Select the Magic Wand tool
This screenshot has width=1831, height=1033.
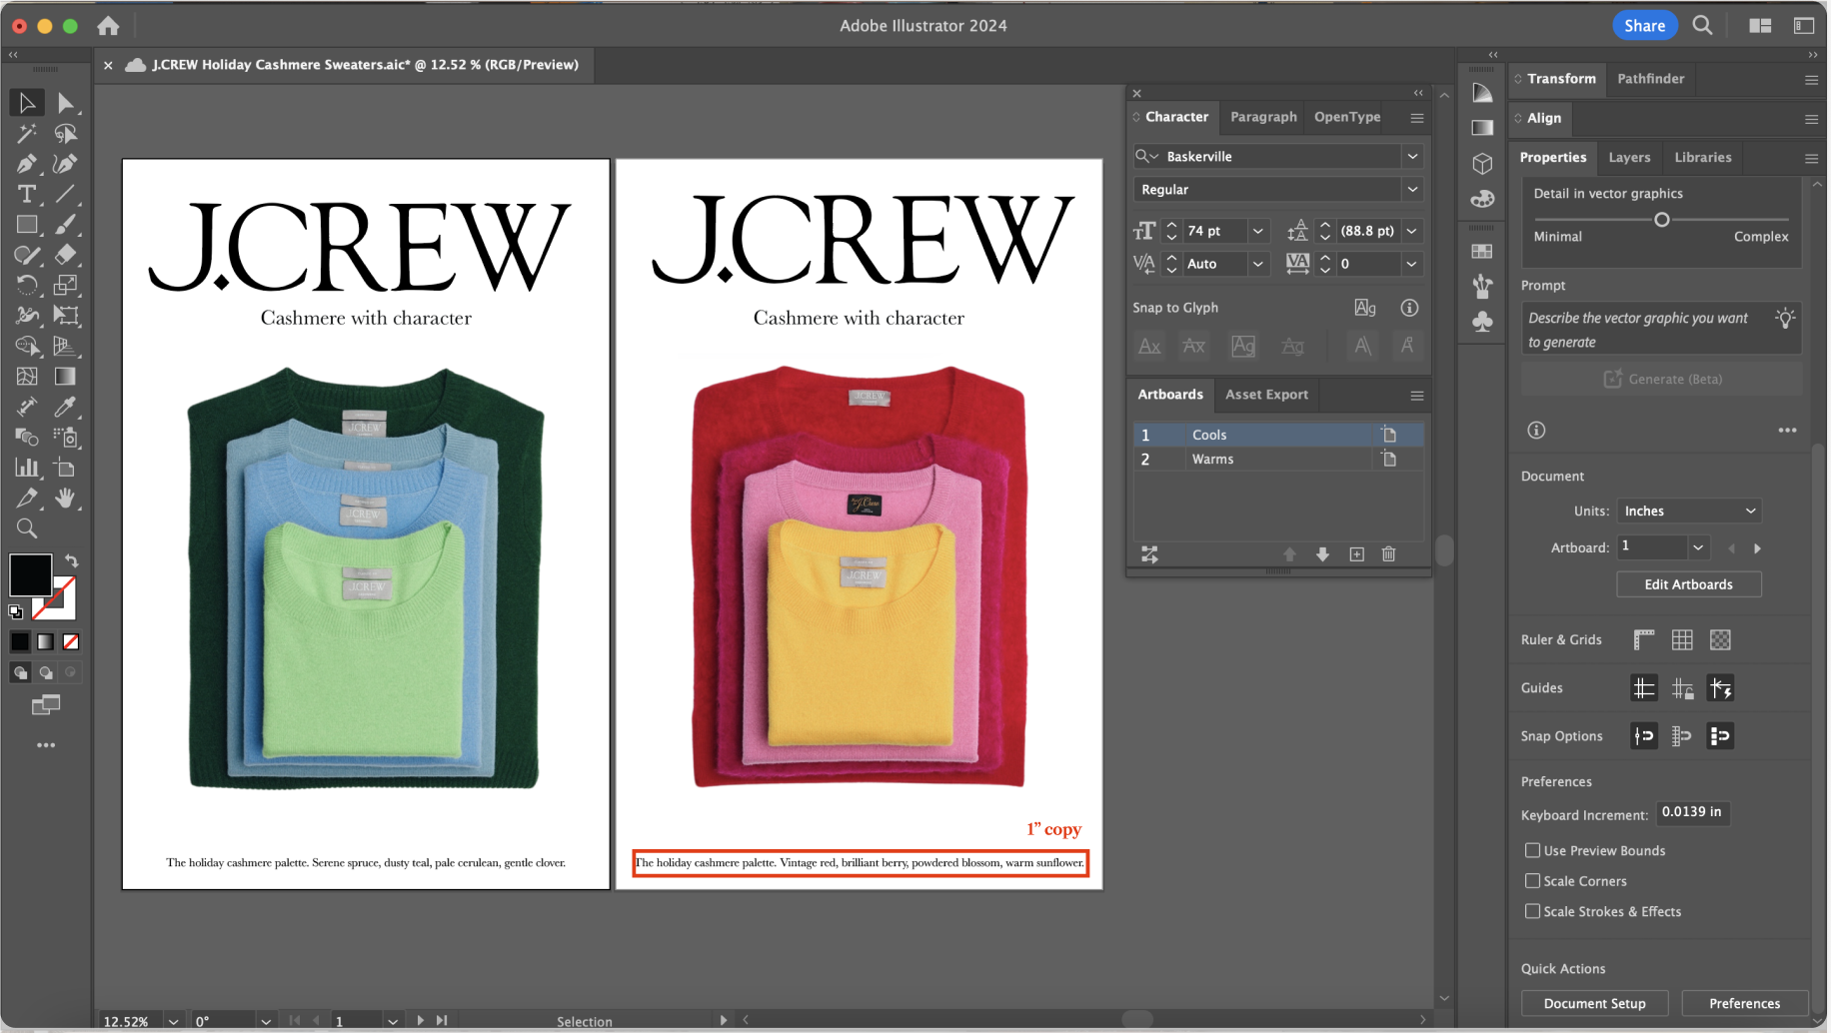27,133
